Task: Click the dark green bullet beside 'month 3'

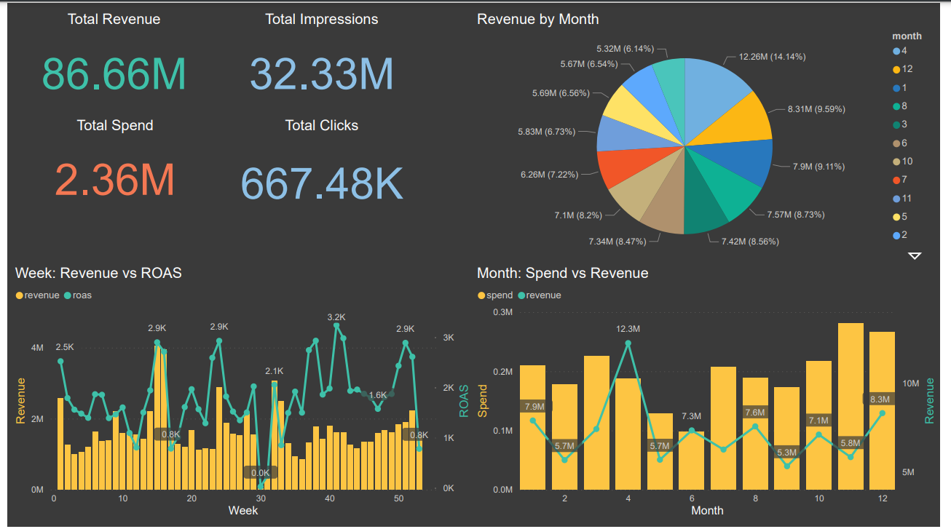Action: (x=895, y=124)
